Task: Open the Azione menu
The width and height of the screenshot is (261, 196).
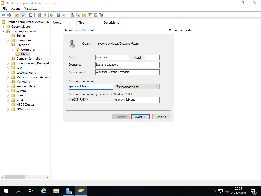Action: (x=16, y=8)
